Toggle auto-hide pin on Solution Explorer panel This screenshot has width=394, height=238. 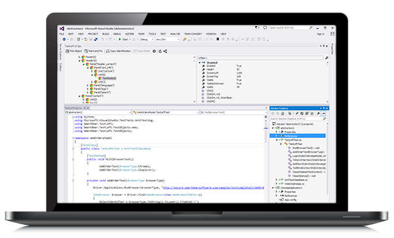click(324, 109)
